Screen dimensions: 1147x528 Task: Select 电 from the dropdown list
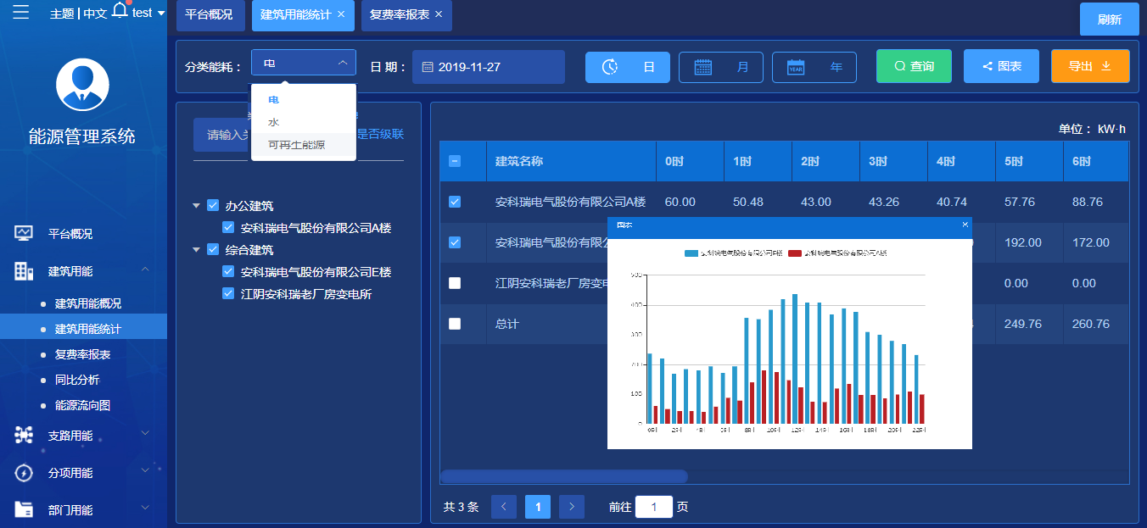pos(303,100)
